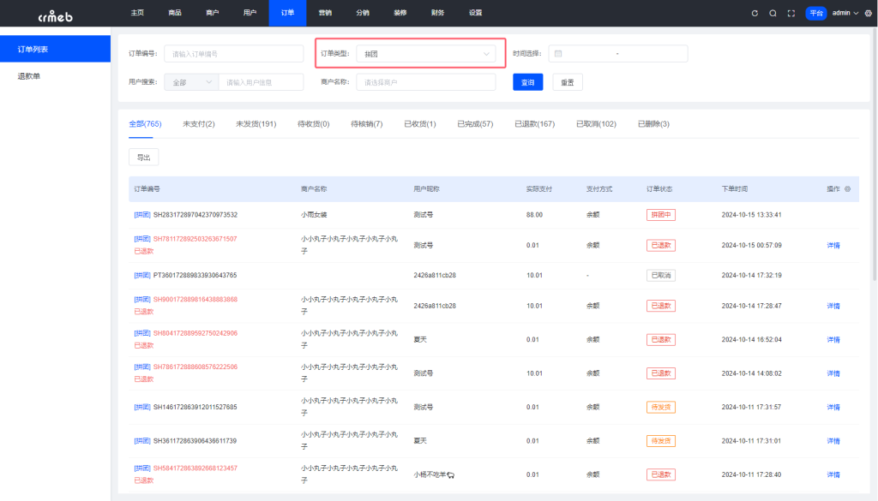Click the crmeb logo
Viewport: 878px width, 501px height.
(x=55, y=15)
